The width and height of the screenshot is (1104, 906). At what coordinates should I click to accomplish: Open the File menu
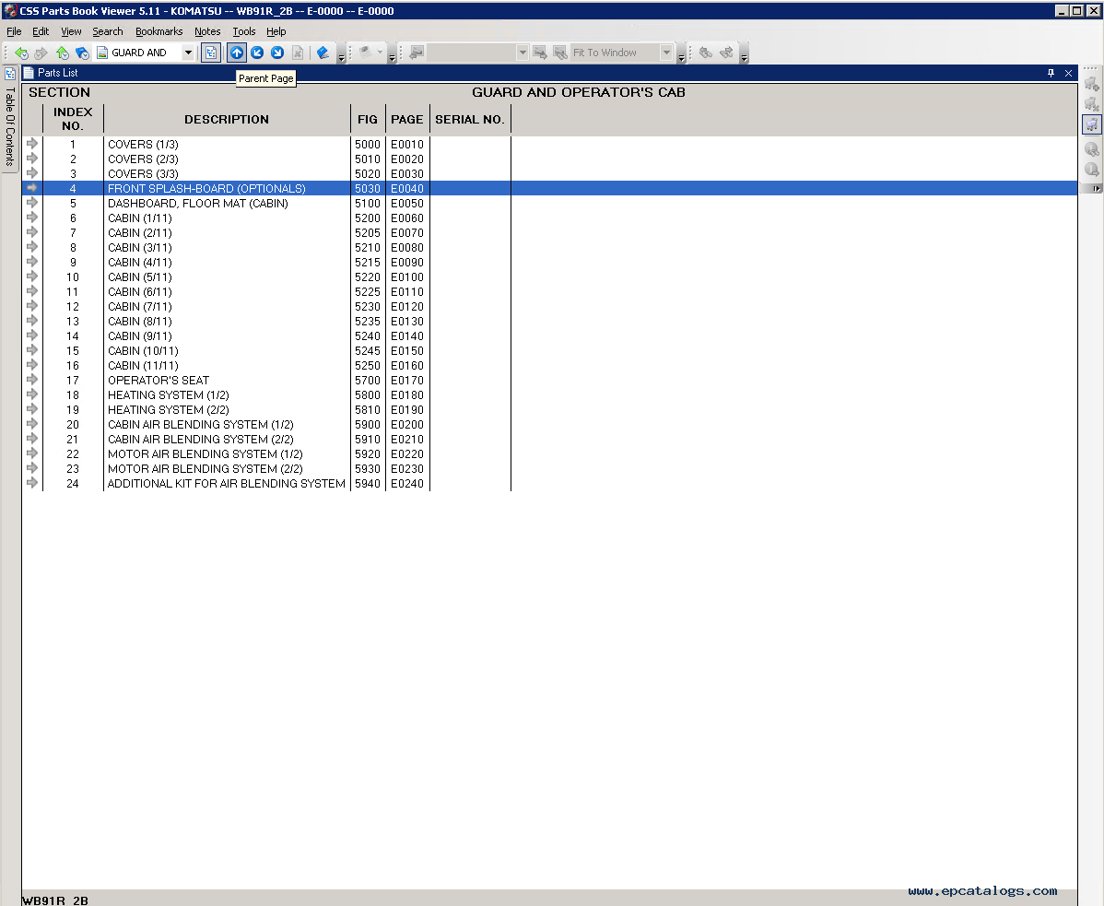point(14,31)
